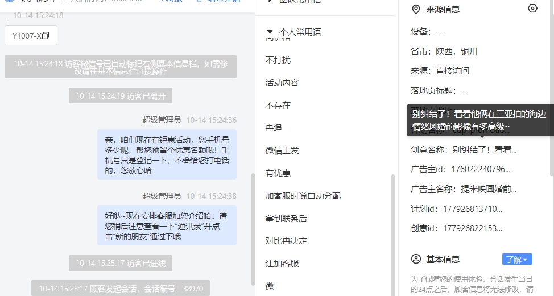Click the 省市：陕西，铜川 field
This screenshot has height=296, width=554.
coord(444,52)
